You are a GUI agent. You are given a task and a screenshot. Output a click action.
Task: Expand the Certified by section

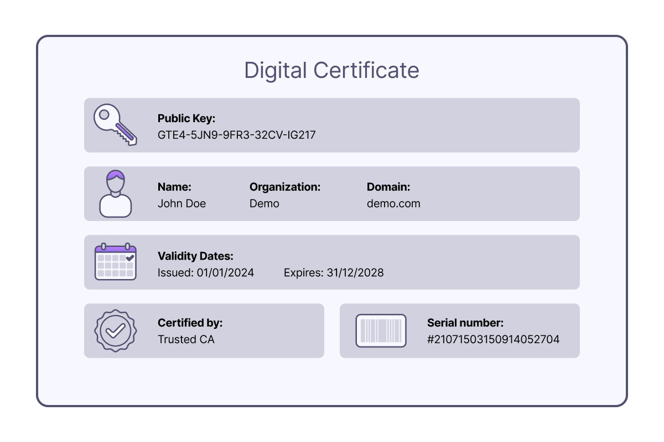pos(204,330)
